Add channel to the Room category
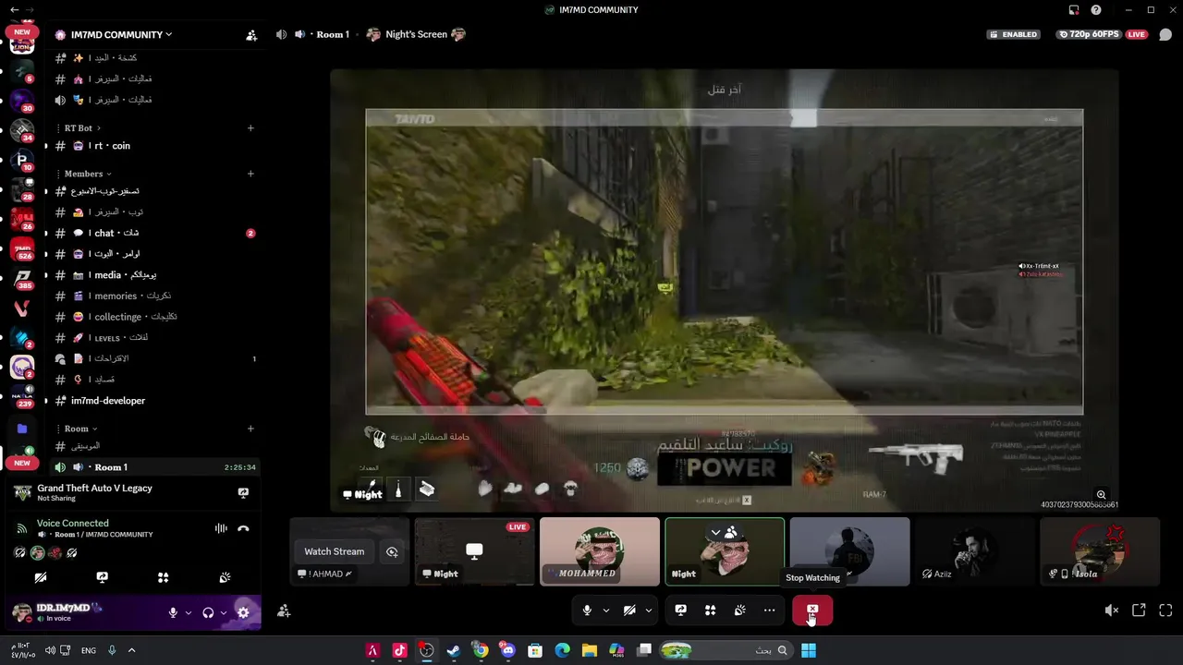This screenshot has height=665, width=1183. pyautogui.click(x=250, y=429)
